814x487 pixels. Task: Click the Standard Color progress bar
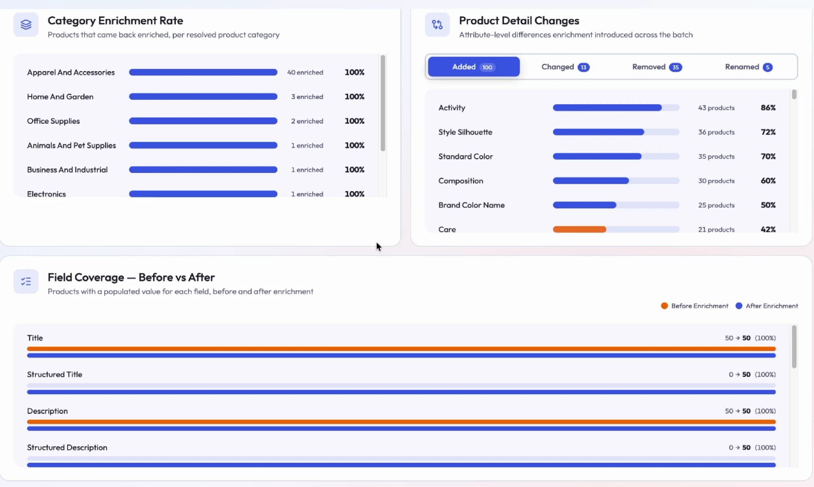pos(616,157)
